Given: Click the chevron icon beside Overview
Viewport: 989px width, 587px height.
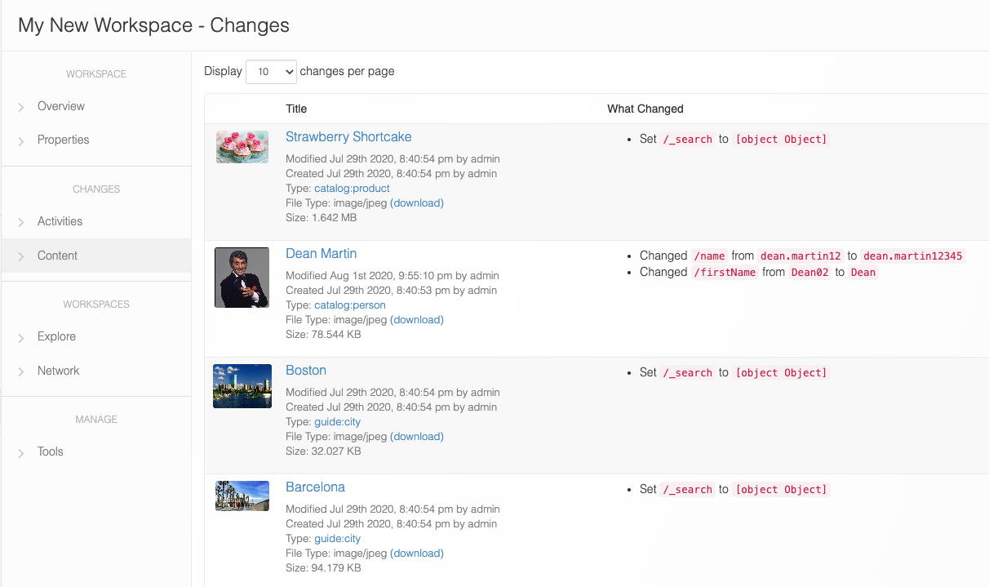Looking at the screenshot, I should [x=21, y=107].
